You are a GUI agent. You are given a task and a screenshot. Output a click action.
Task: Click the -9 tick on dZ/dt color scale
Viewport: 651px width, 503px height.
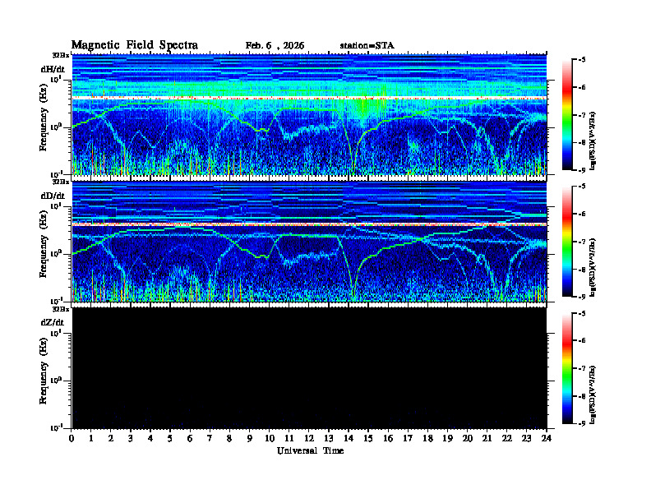[582, 423]
